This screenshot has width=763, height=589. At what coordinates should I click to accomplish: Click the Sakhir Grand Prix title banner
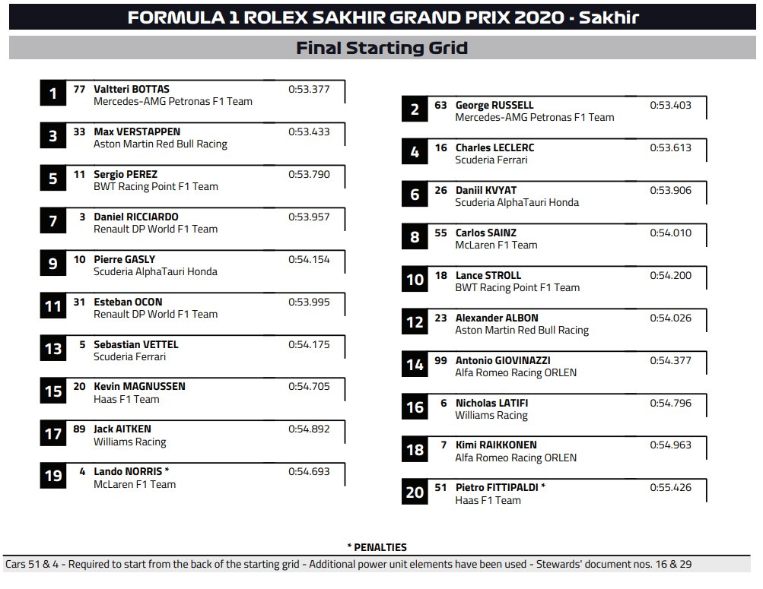click(x=381, y=17)
